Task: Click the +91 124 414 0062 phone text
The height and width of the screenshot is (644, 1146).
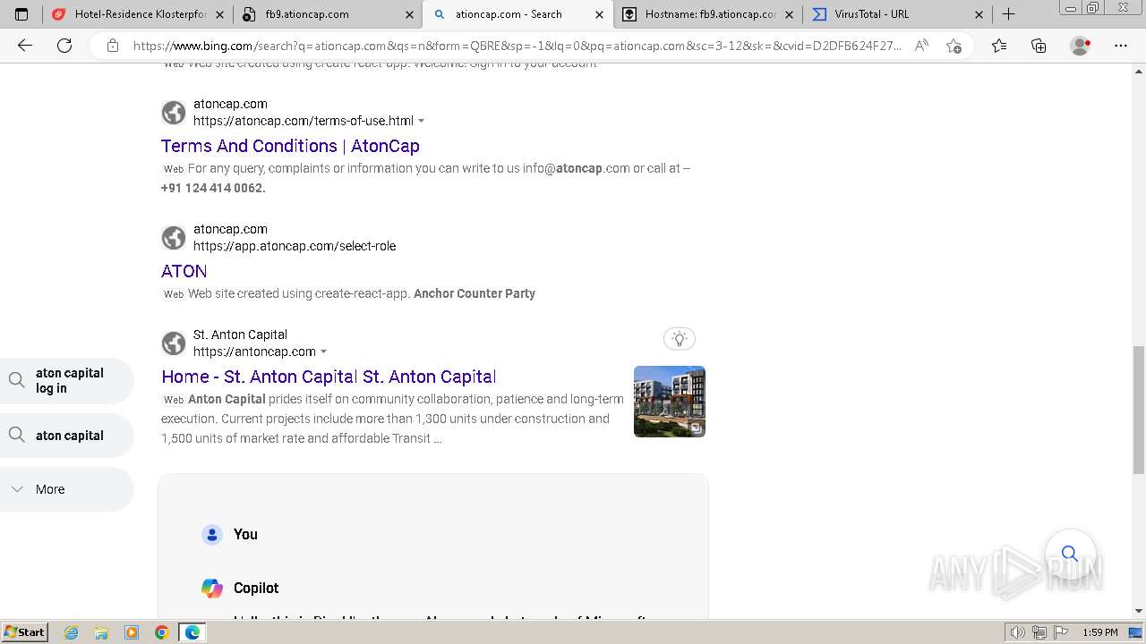Action: coord(213,188)
